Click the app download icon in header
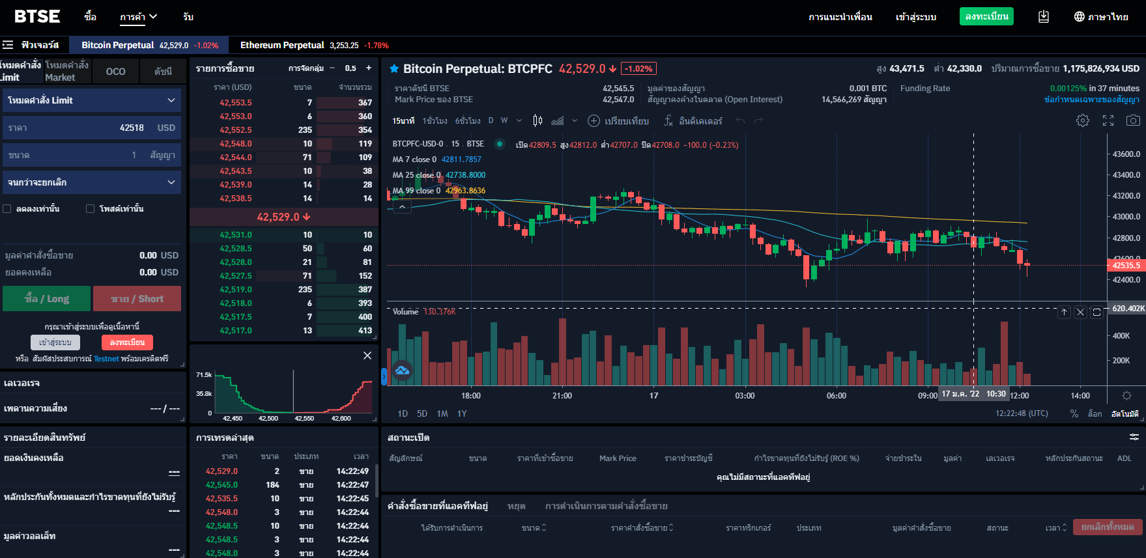The width and height of the screenshot is (1146, 558). (1043, 17)
